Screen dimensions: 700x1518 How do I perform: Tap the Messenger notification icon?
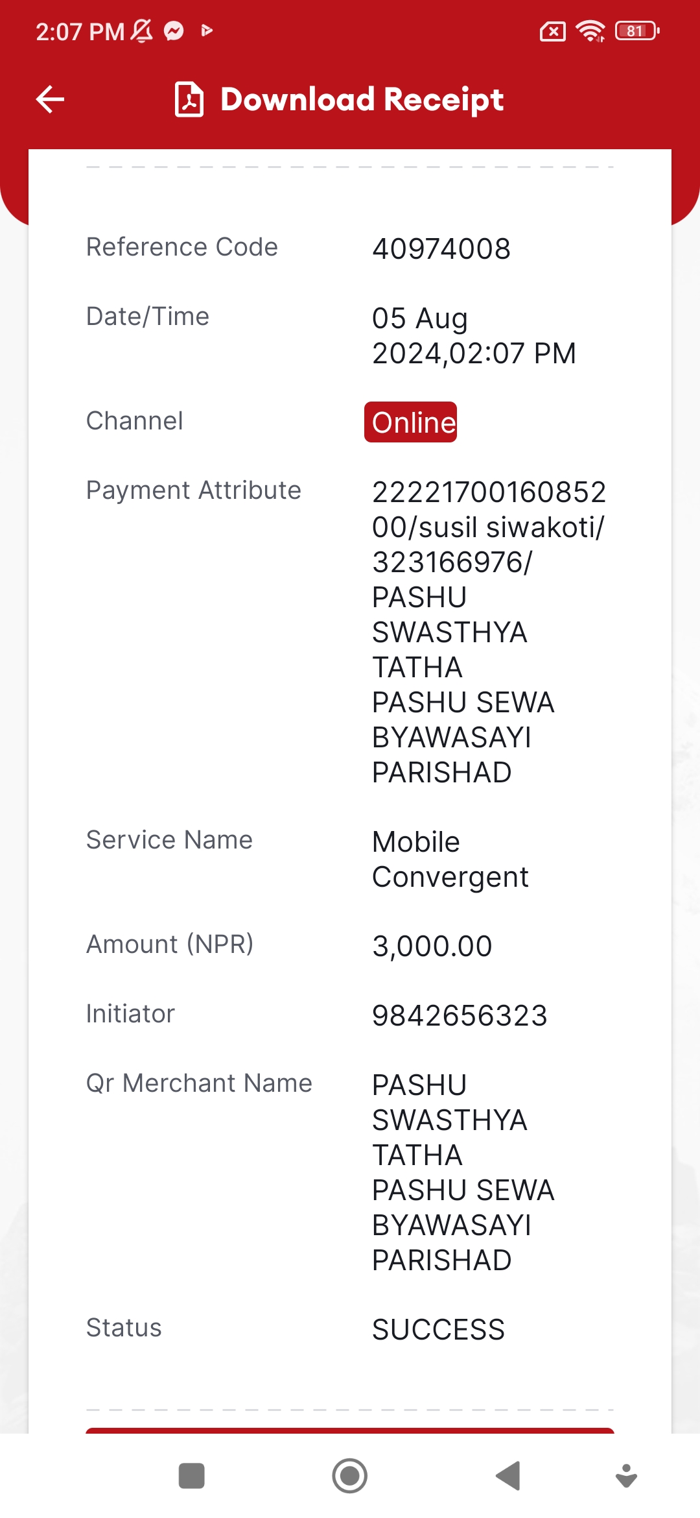pyautogui.click(x=174, y=30)
